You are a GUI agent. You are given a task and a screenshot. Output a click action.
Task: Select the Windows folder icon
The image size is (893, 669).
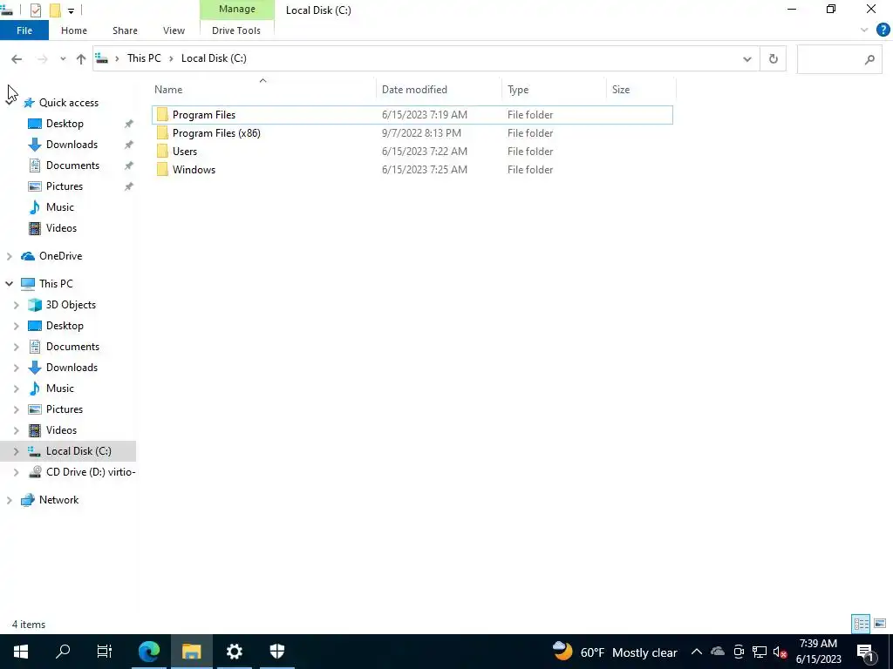tap(162, 169)
